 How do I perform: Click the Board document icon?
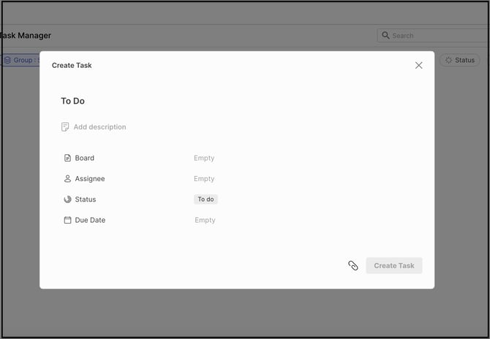[67, 158]
